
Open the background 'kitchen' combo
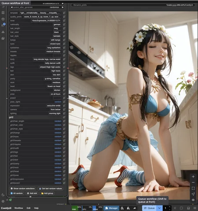point(57,90)
